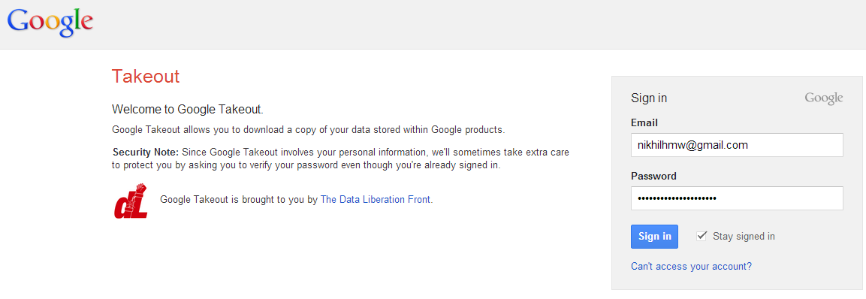Click the red Takeout page heading
The width and height of the screenshot is (866, 299).
click(146, 77)
